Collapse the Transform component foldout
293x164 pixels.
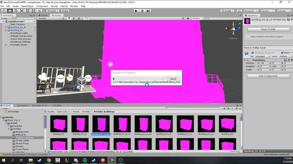[245, 60]
